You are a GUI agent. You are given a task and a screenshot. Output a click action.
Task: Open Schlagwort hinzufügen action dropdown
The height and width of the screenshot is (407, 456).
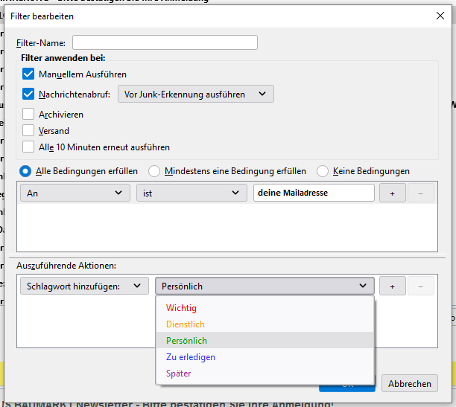point(84,286)
